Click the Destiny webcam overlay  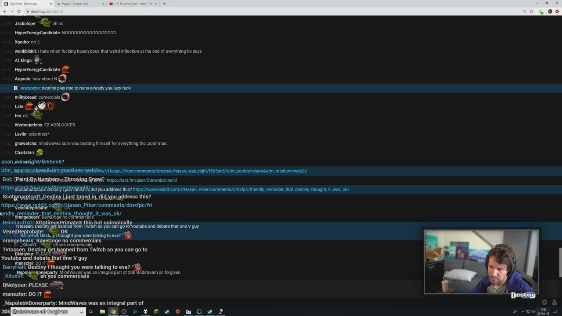click(481, 262)
